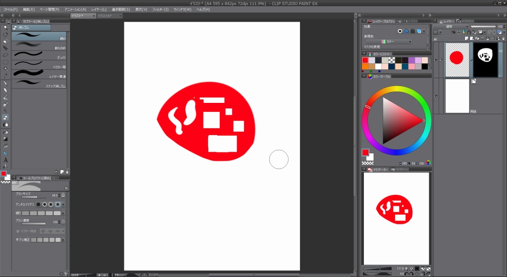
Task: Select the Text tool
Action: click(x=5, y=160)
